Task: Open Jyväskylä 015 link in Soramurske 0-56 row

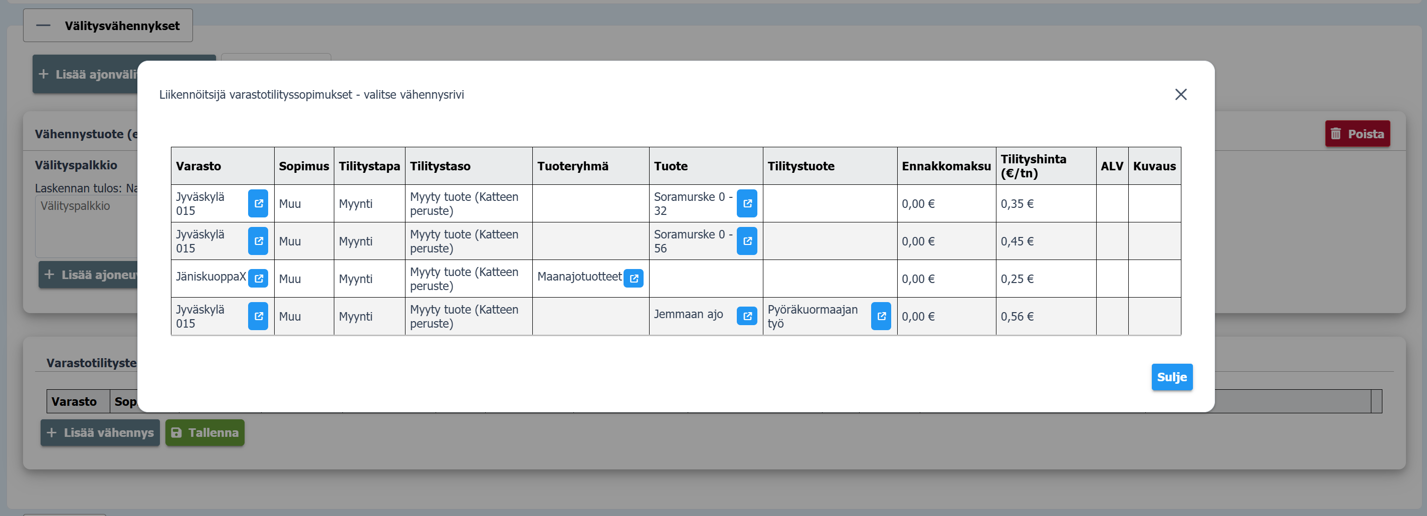Action: [258, 241]
